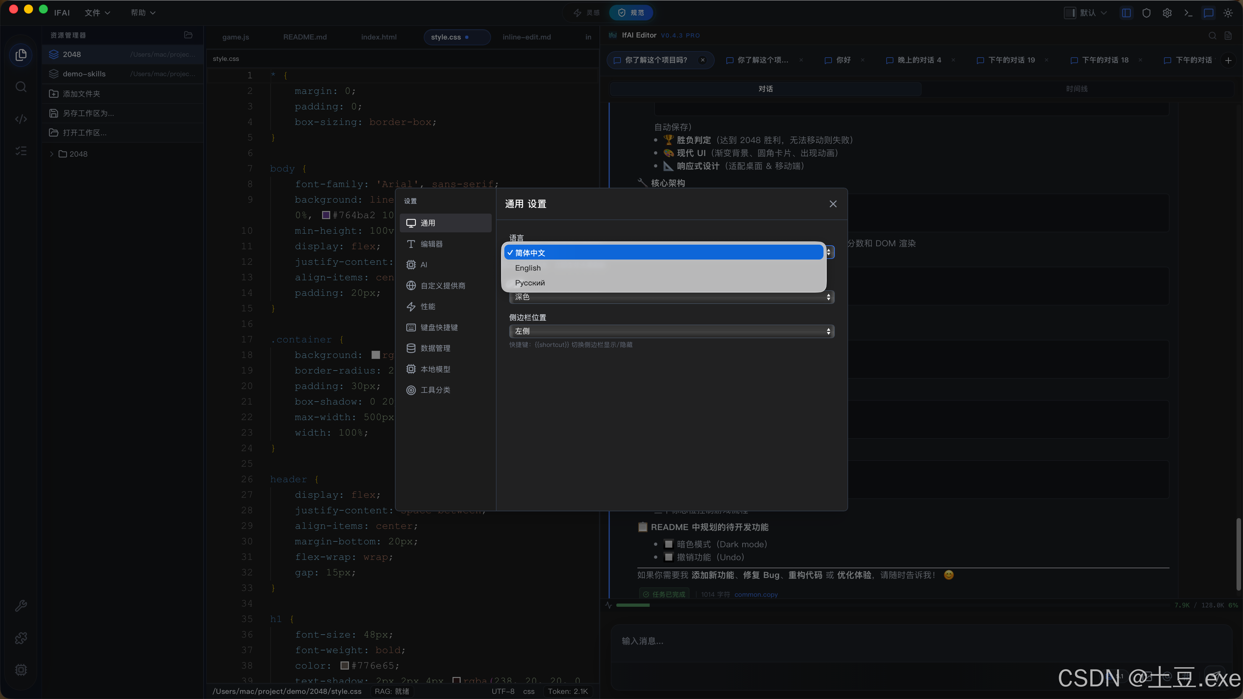Select 编辑器 settings category
This screenshot has width=1243, height=699.
[x=445, y=244]
